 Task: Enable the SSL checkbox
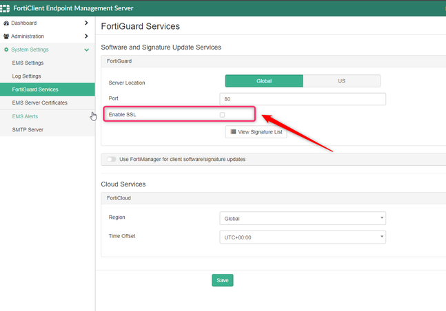tap(222, 115)
